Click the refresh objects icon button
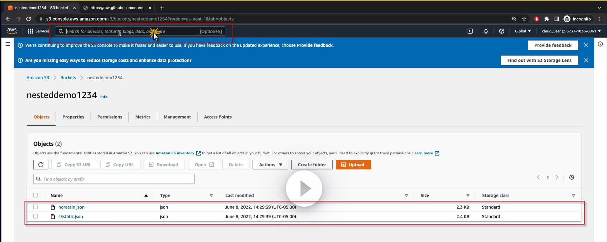The image size is (607, 242). pos(41,164)
